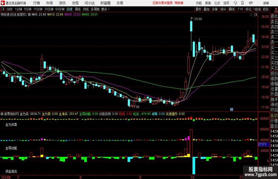Open the 问小达 menu
This screenshot has width=278, height=179.
pyautogui.click(x=90, y=3)
